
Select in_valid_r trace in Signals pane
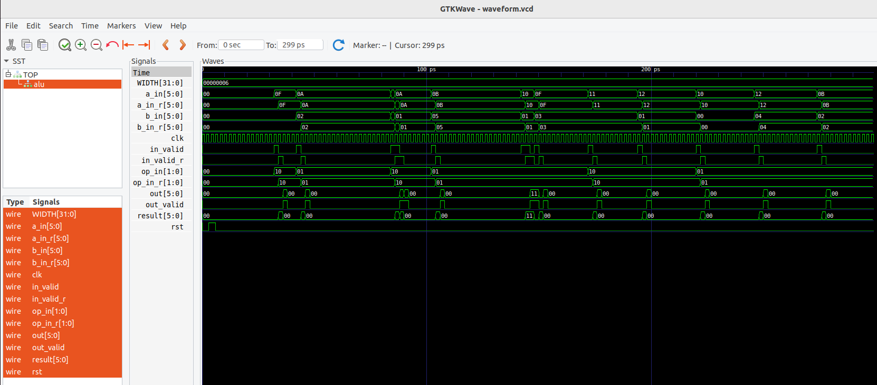click(161, 160)
